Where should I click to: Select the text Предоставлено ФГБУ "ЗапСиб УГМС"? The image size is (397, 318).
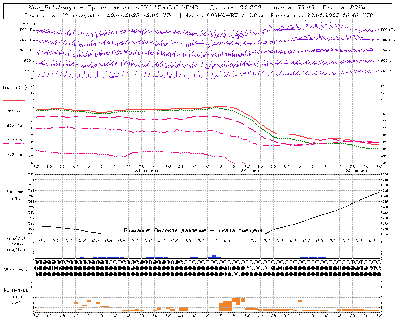144,7
